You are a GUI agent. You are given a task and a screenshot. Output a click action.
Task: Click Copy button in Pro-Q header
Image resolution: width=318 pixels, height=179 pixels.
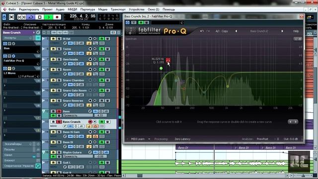pyautogui.click(x=225, y=31)
